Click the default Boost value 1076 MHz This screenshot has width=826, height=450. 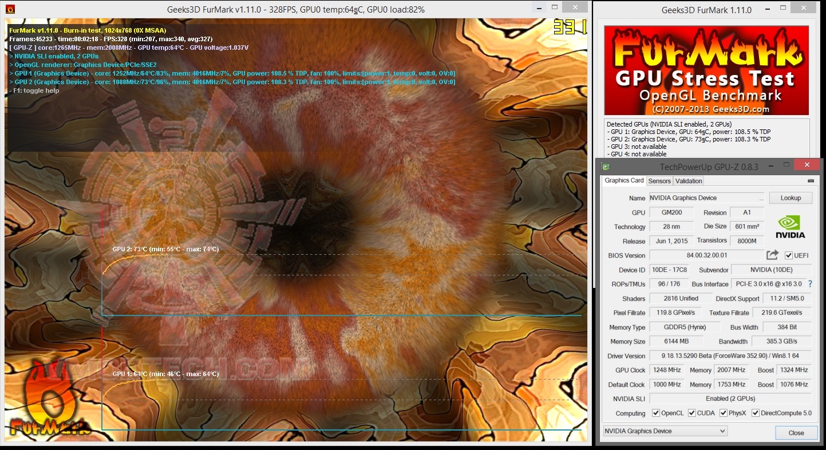pyautogui.click(x=794, y=385)
